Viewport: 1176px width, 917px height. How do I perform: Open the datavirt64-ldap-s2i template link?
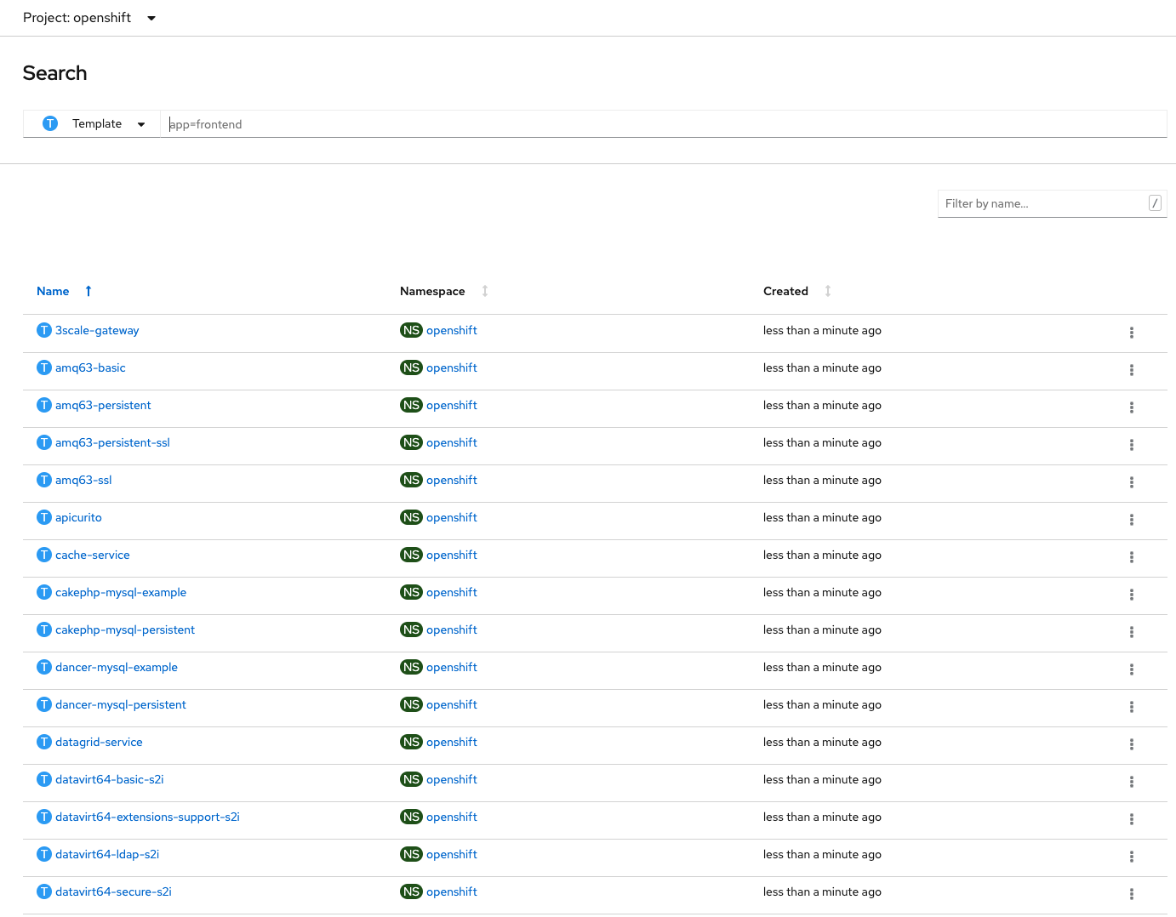tap(107, 854)
